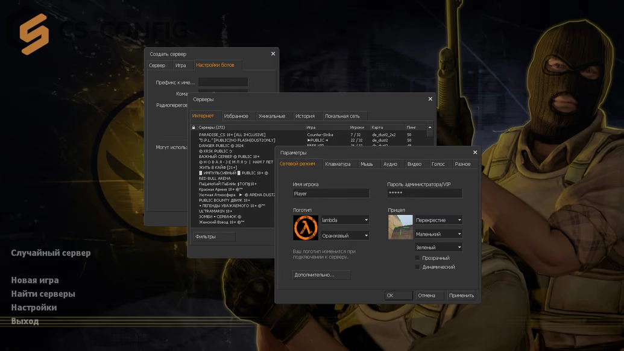624x351 pixels.
Task: Sort by the Серверы (272) column header
Action: pyautogui.click(x=251, y=127)
